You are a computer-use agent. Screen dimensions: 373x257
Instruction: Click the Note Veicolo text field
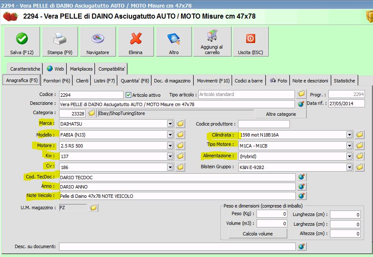[x=177, y=196]
